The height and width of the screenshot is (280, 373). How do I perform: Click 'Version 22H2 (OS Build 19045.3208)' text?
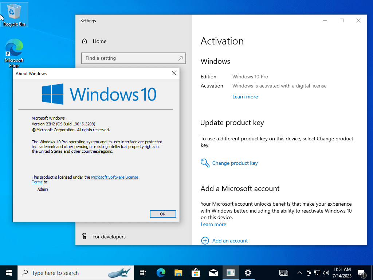(x=63, y=124)
